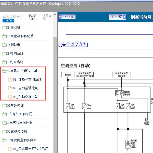Expand the H 车身内部 folder
The image size is (153, 153).
[x=16, y=105]
